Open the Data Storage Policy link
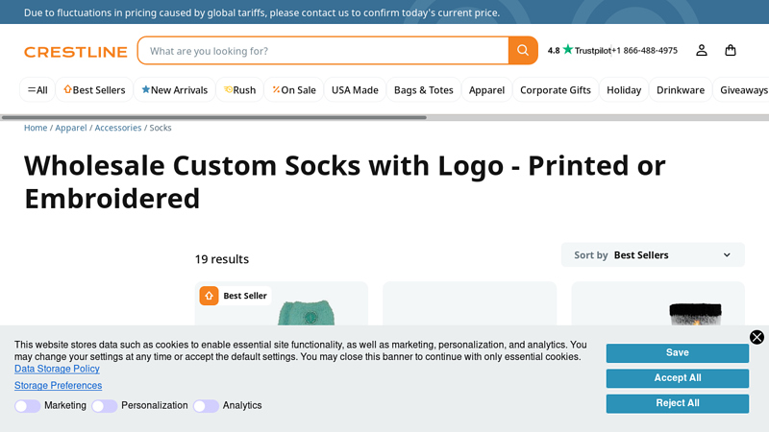 [x=57, y=369]
